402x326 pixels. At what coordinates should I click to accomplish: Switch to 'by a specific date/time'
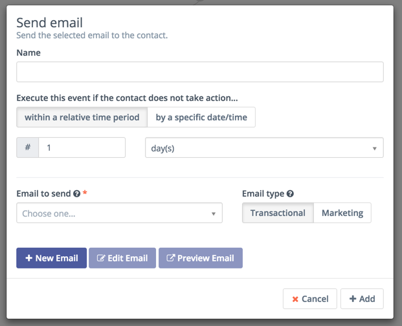(201, 118)
